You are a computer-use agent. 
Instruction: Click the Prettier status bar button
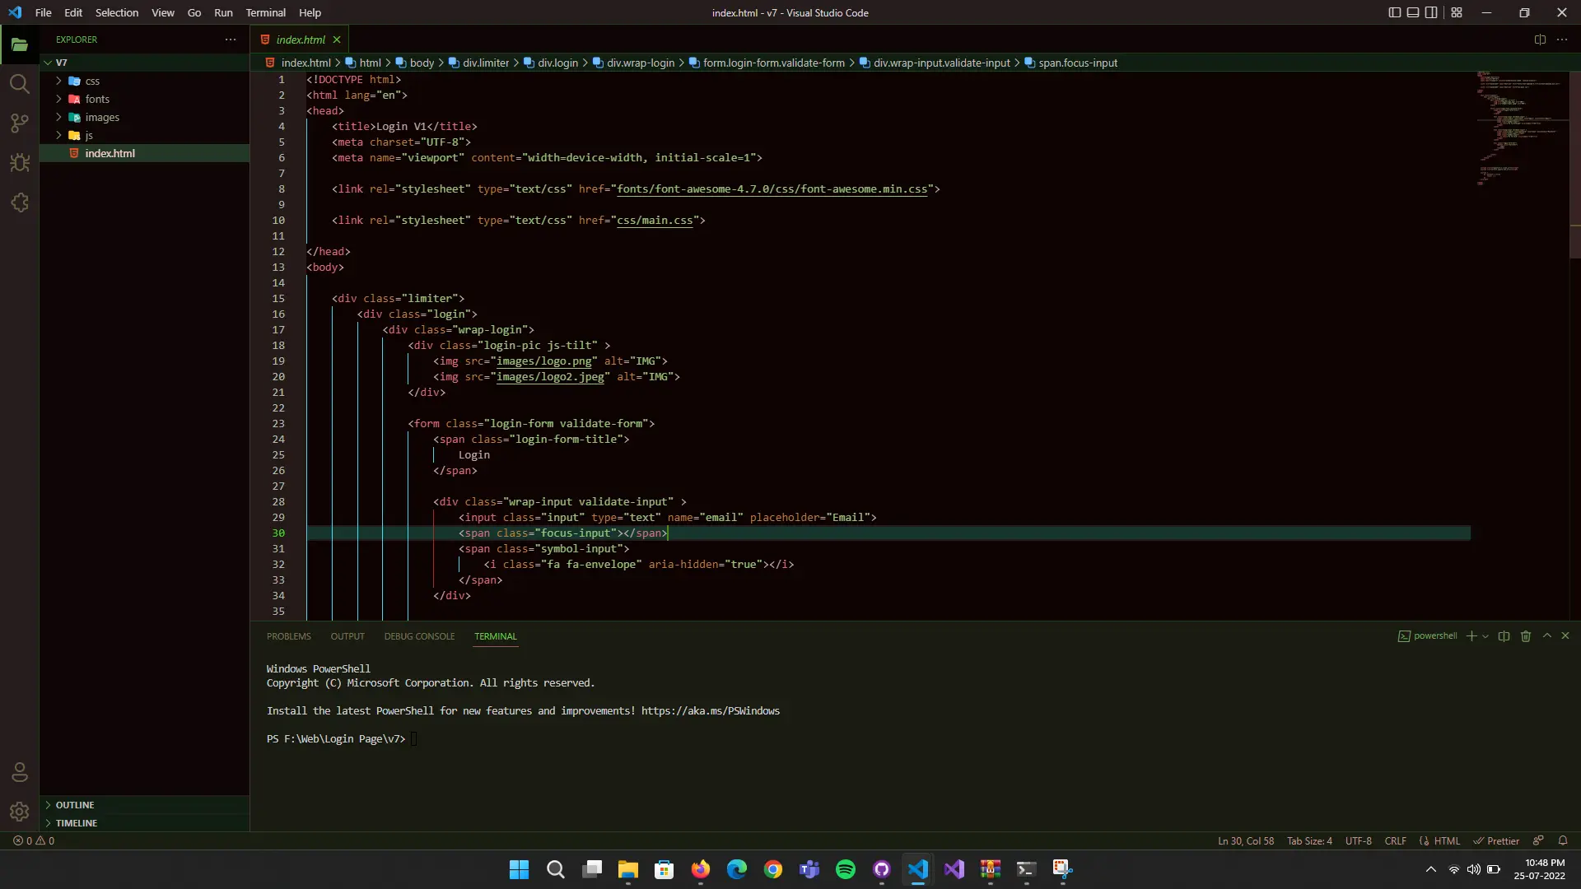coord(1496,841)
